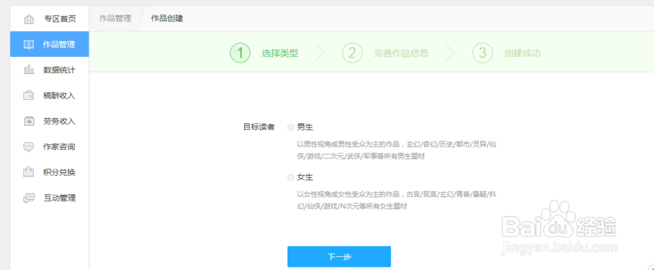Click the shopping-bag icon for 积分兑换

click(29, 172)
